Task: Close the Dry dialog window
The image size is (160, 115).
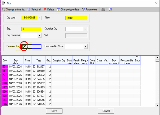Action: point(156,3)
